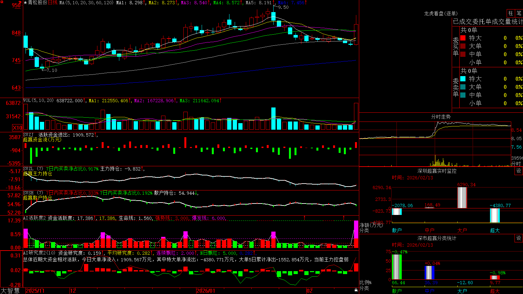Click the -2078.06 value in 实时监控
Screen dimensions: 523x294
402,205
